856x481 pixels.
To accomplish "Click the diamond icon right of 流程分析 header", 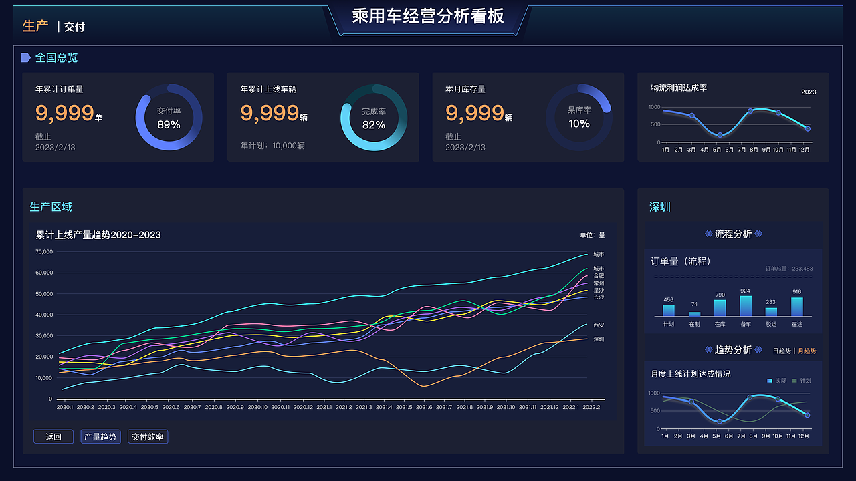I will click(x=758, y=233).
